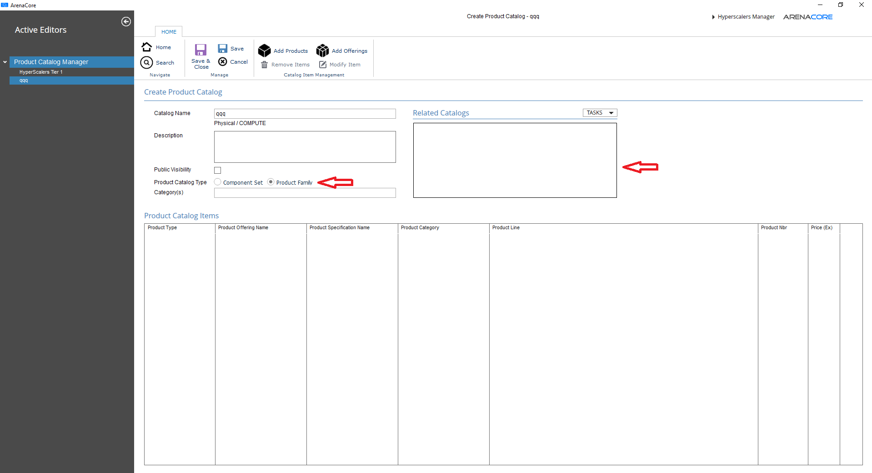Screen dimensions: 872x473
Task: Click the Add Products label
Action: [x=291, y=51]
